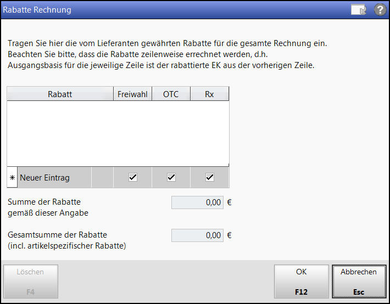Confirm with the OK F12 button
This screenshot has width=390, height=304.
click(302, 282)
